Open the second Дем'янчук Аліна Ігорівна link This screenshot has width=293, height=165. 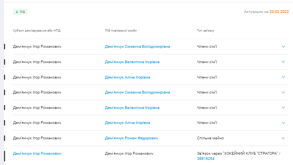127,123
